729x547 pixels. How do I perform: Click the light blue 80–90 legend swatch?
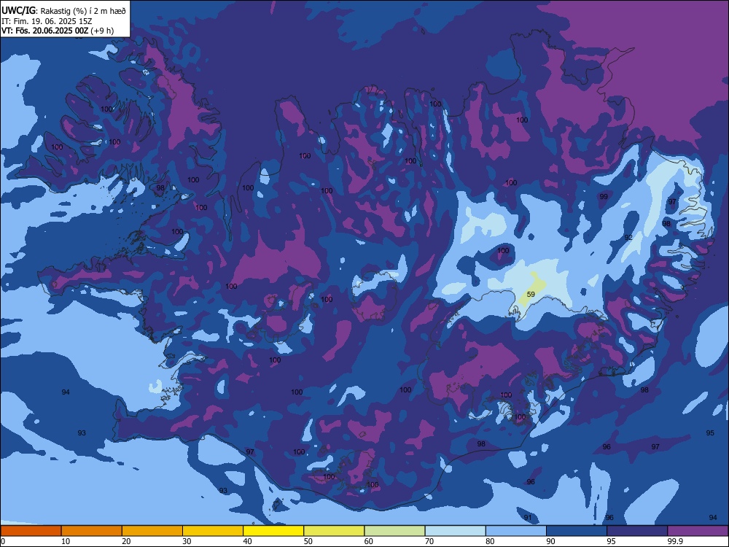pyautogui.click(x=516, y=531)
